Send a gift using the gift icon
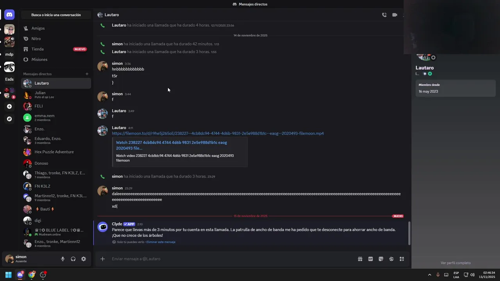This screenshot has width=500, height=281. click(x=360, y=259)
